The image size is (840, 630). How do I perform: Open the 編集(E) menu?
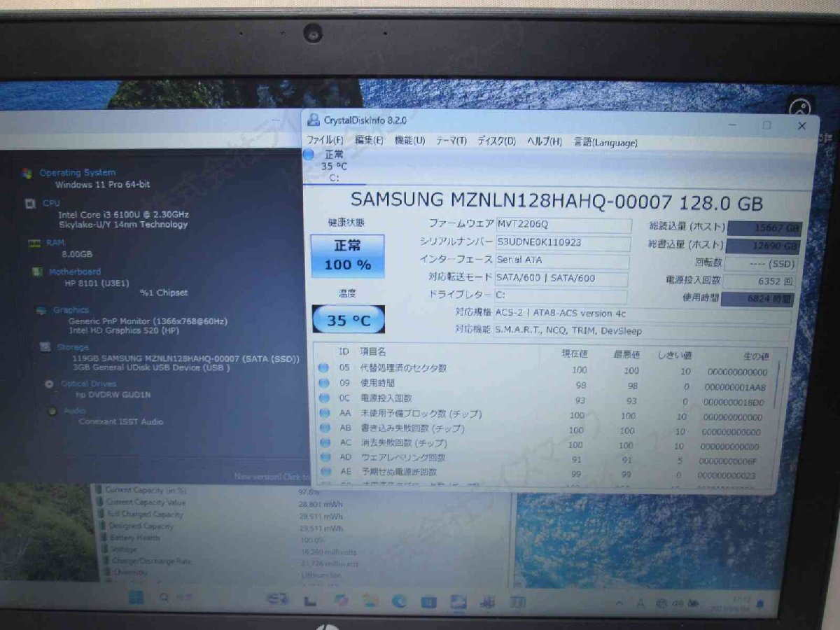click(369, 140)
